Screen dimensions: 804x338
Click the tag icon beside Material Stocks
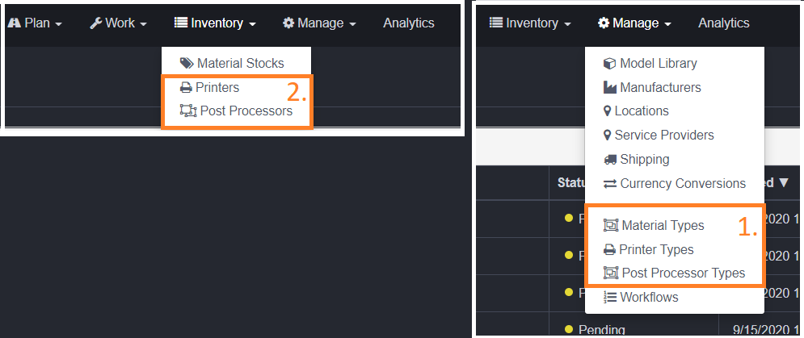(187, 63)
